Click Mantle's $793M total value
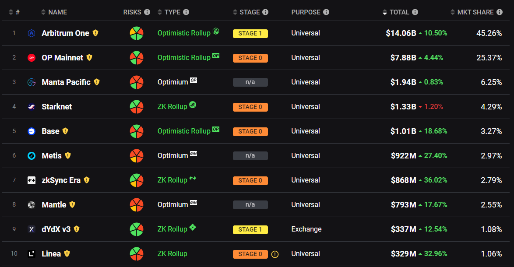This screenshot has width=514, height=267. (403, 205)
